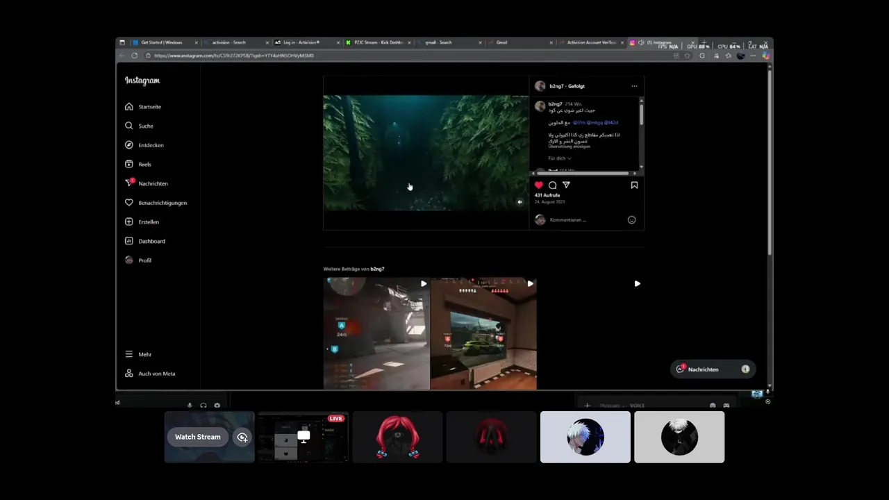This screenshot has width=889, height=500.
Task: Click Erstellen to create a post
Action: [142, 222]
